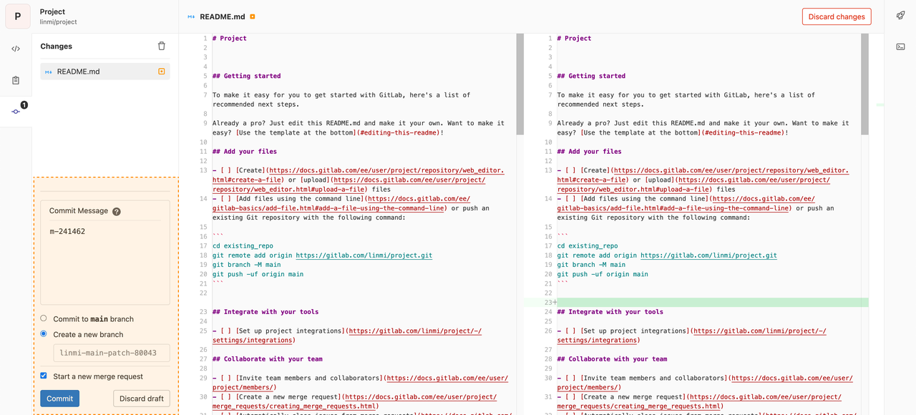Click '## Collaborate with your team' in modified pane

[x=612, y=359]
